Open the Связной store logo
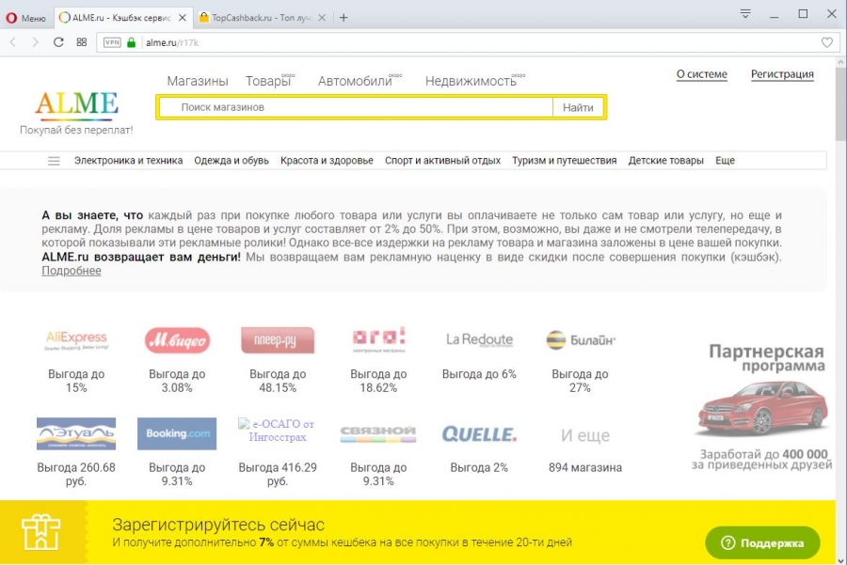 tap(378, 434)
